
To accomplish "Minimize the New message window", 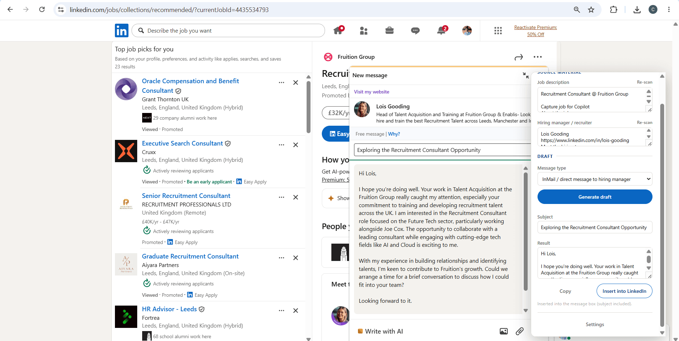I will coord(526,75).
